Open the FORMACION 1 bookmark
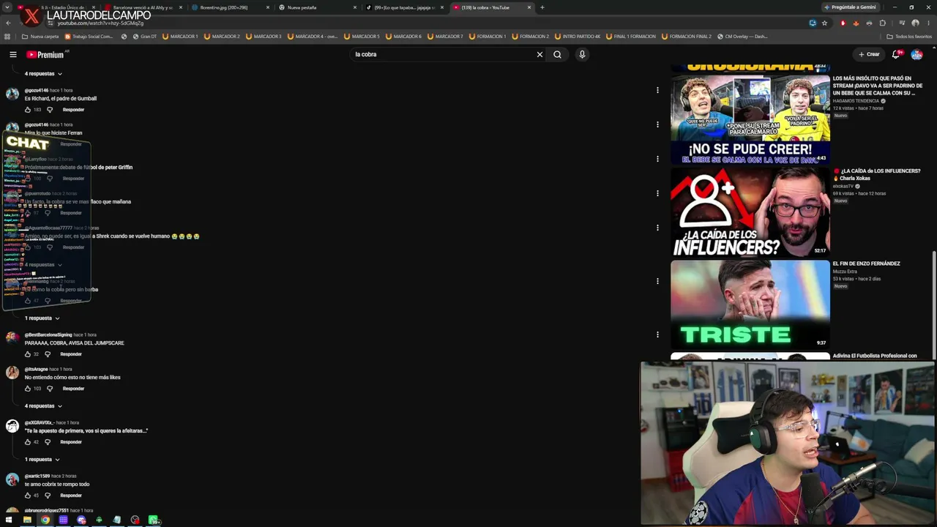 (487, 37)
